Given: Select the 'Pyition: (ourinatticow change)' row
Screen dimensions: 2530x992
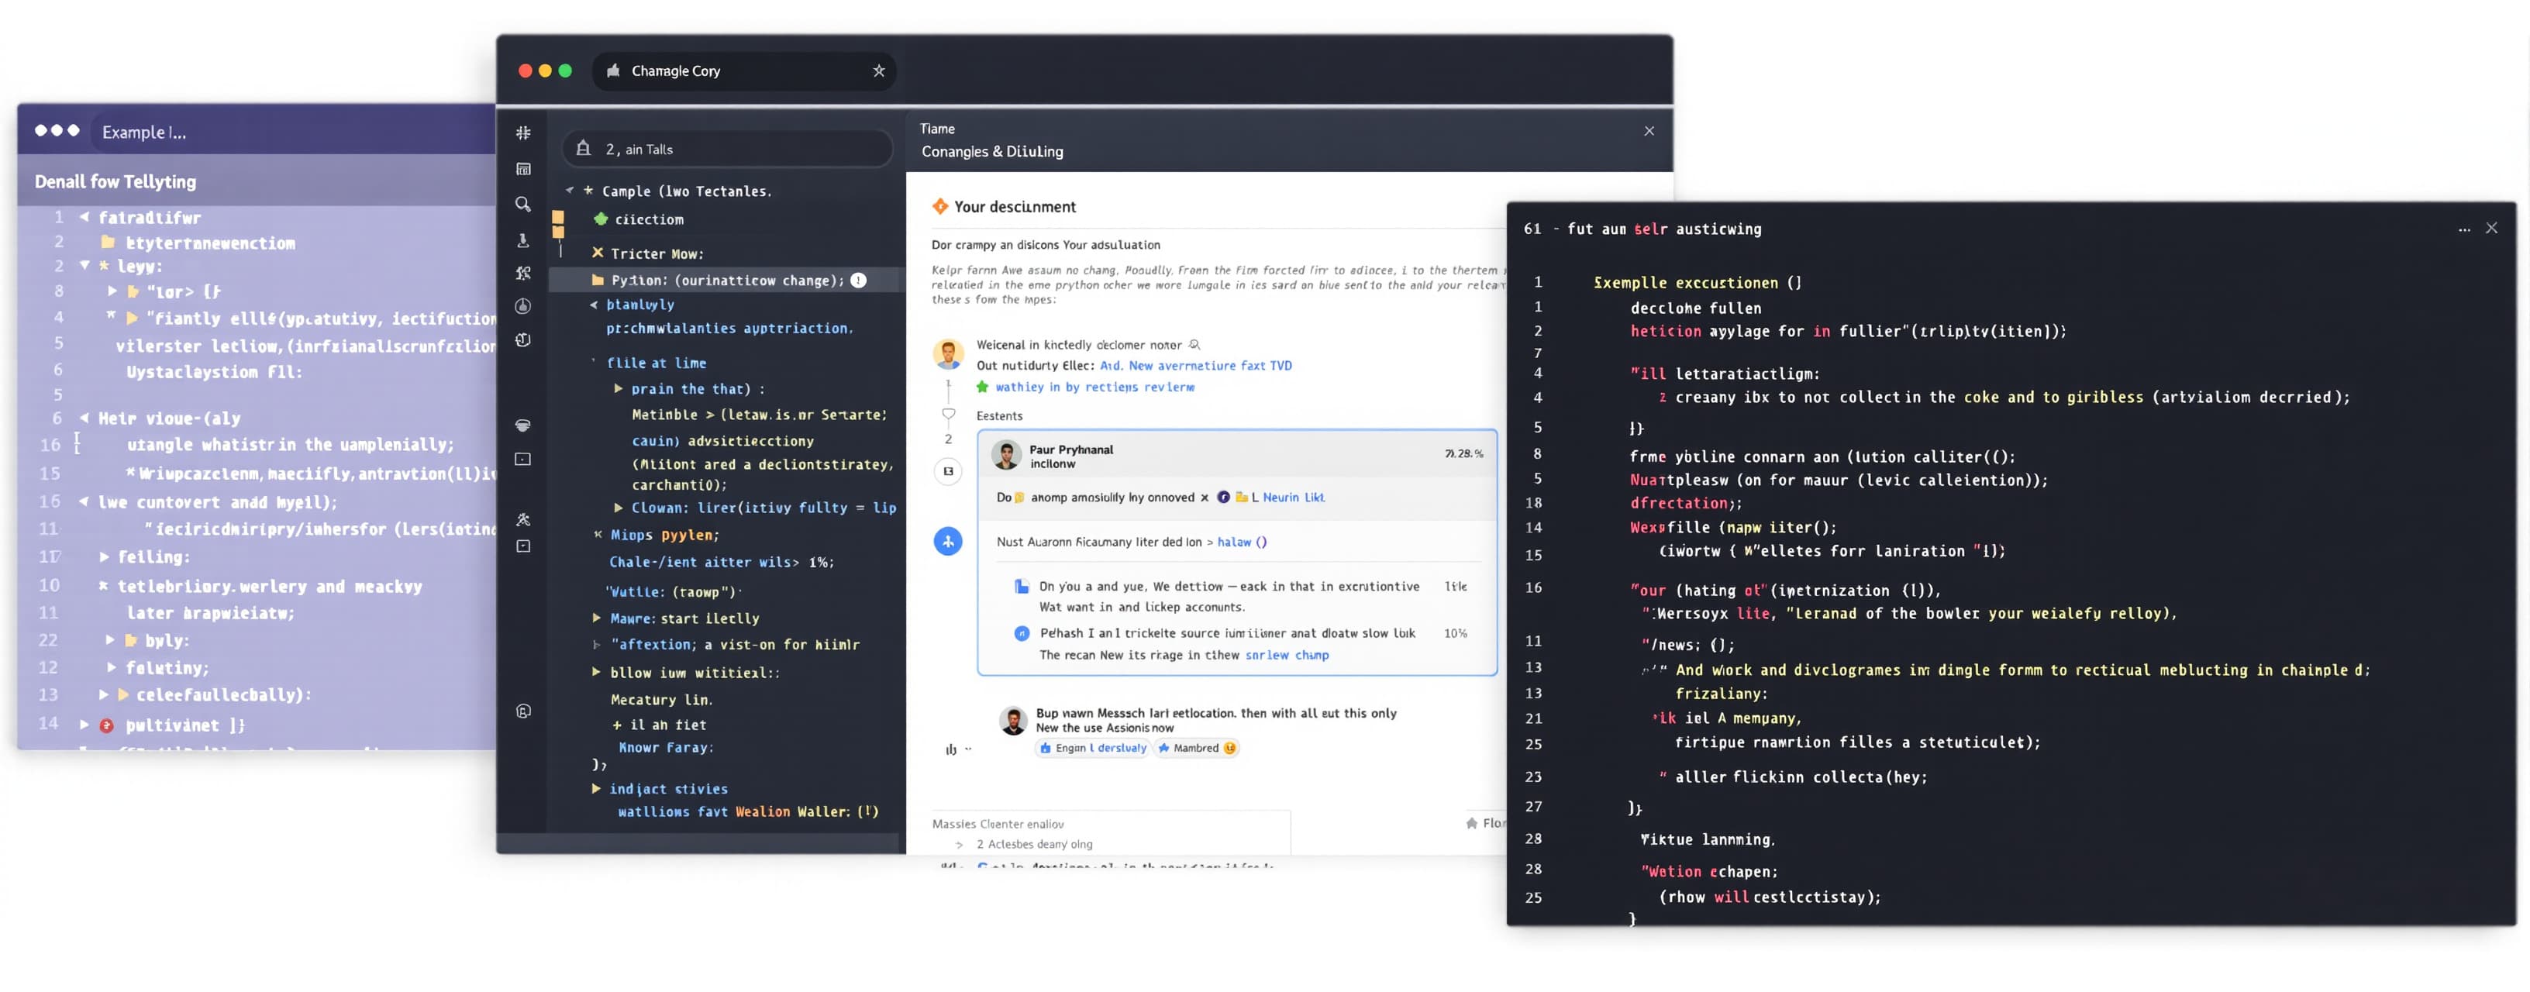Looking at the screenshot, I should (726, 280).
